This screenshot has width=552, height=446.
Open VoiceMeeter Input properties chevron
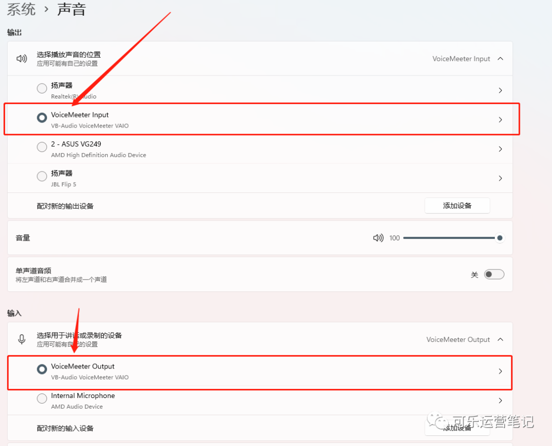[500, 120]
